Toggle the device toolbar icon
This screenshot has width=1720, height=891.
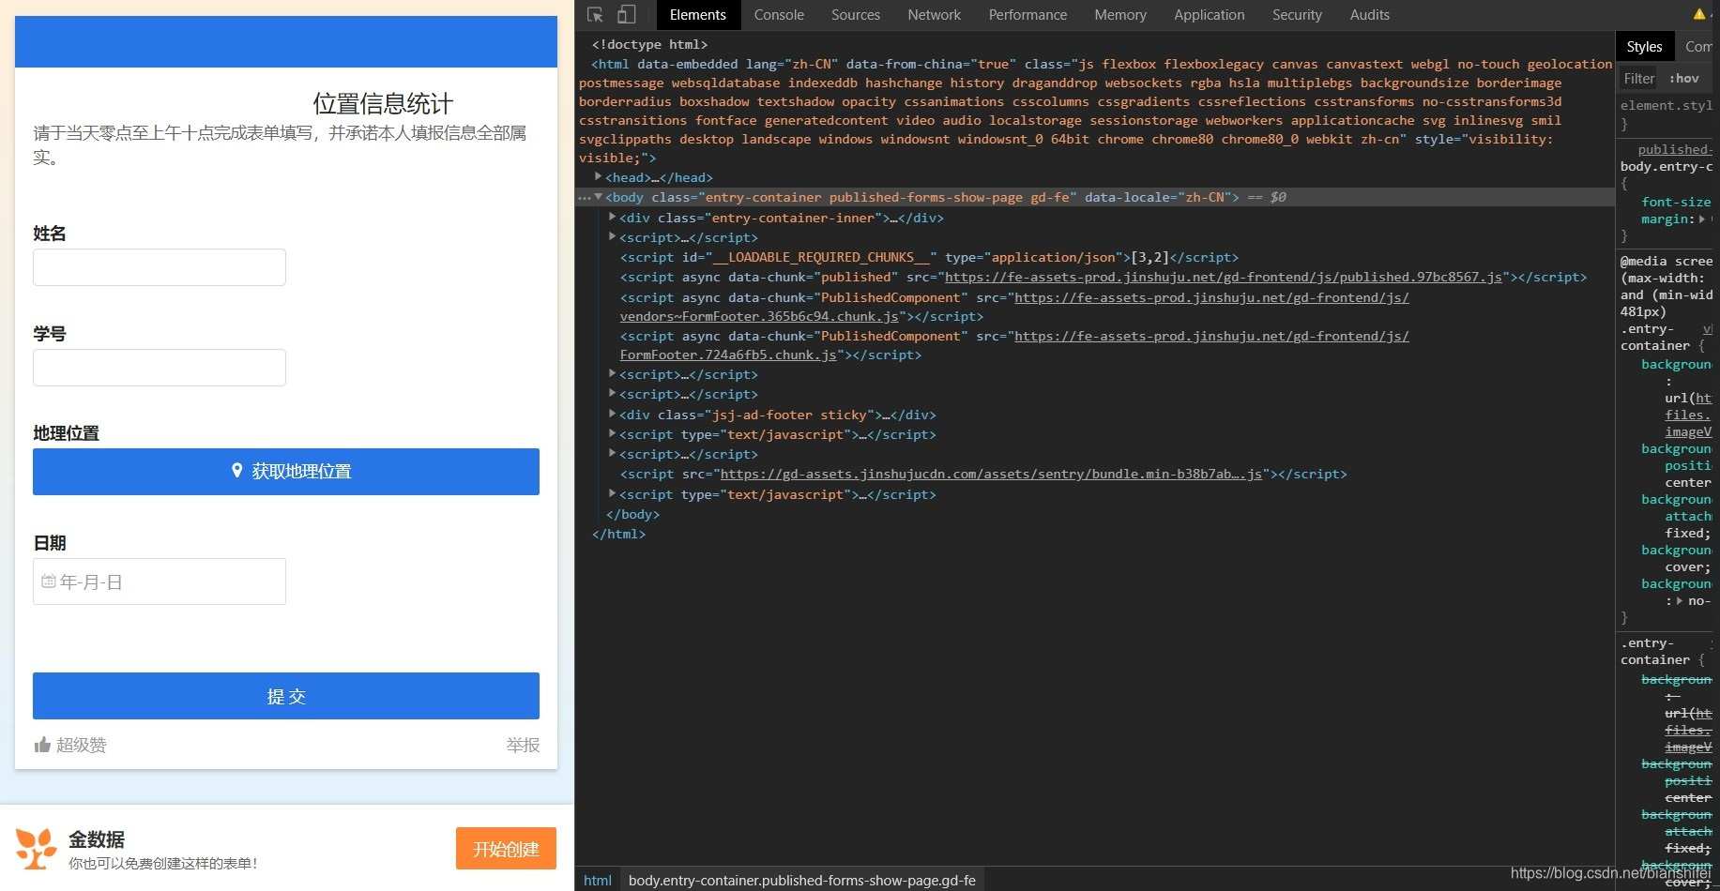(626, 15)
